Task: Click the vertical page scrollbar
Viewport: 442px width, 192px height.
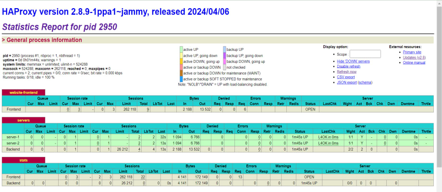Action: pos(439,96)
